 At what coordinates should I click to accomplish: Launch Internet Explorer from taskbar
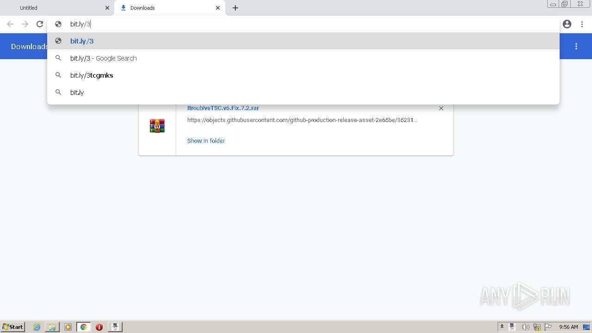(x=37, y=327)
